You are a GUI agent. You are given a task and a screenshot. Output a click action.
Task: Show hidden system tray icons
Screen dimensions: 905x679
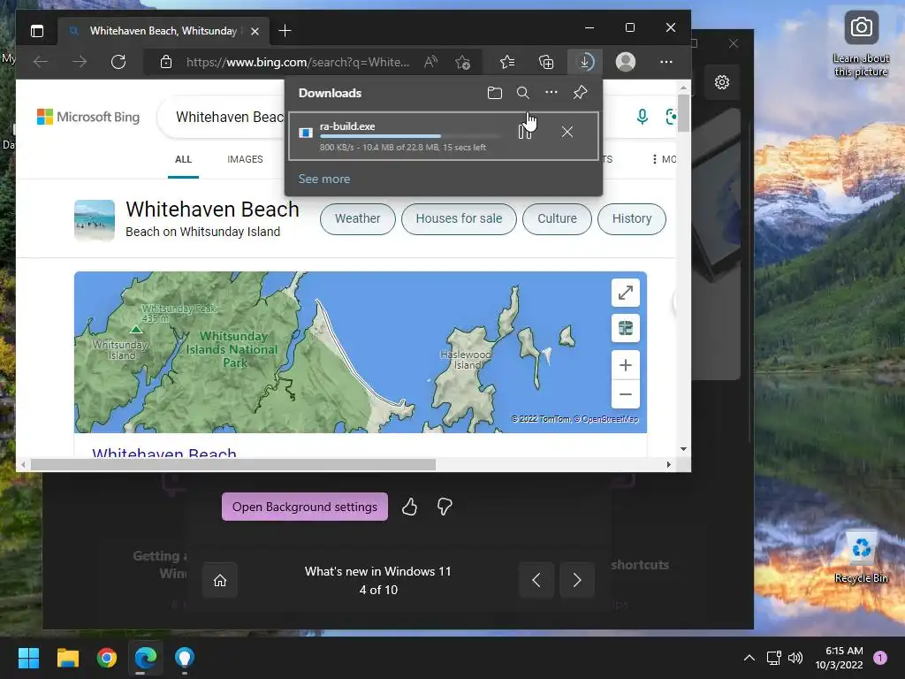[x=749, y=658]
